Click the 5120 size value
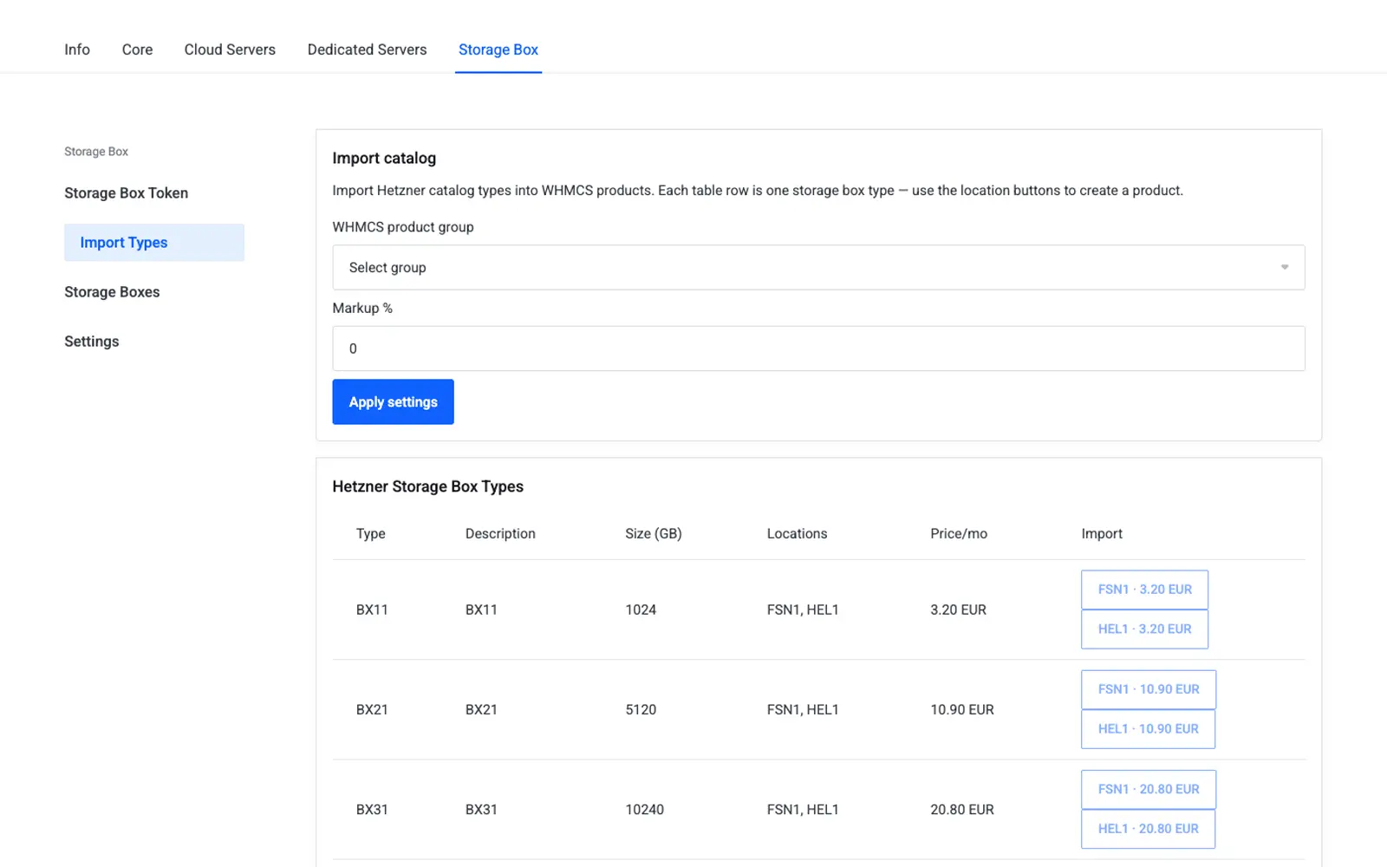 (x=641, y=709)
